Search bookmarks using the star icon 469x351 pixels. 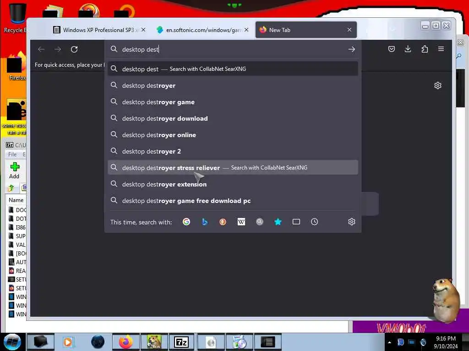278,222
